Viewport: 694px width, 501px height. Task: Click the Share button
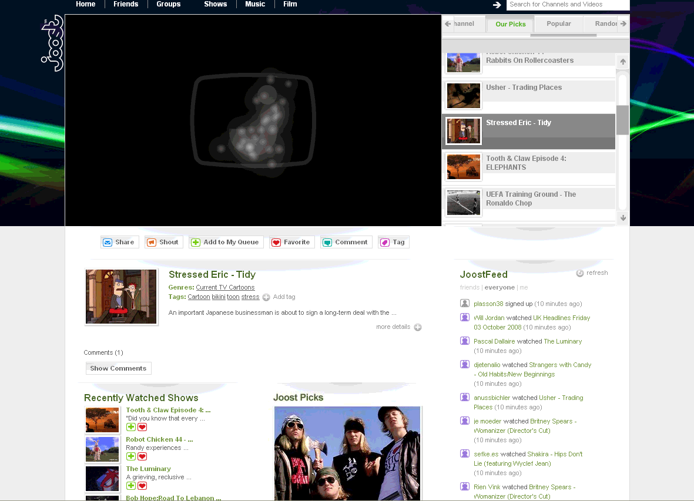click(x=119, y=242)
